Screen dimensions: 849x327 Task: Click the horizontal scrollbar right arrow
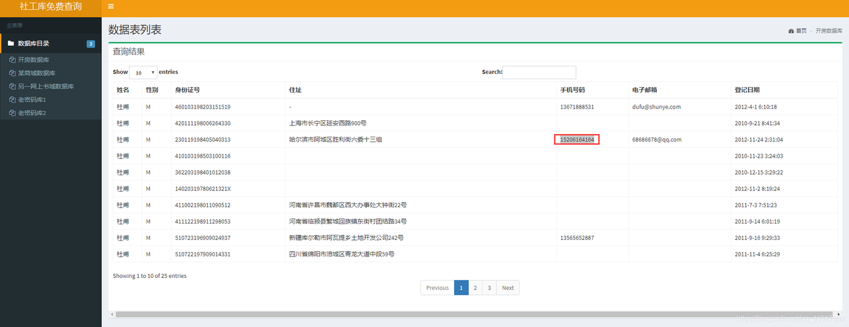click(x=839, y=314)
